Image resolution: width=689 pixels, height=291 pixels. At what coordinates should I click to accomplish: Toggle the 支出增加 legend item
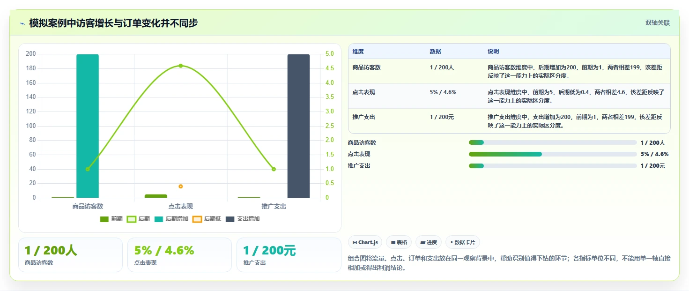[243, 219]
